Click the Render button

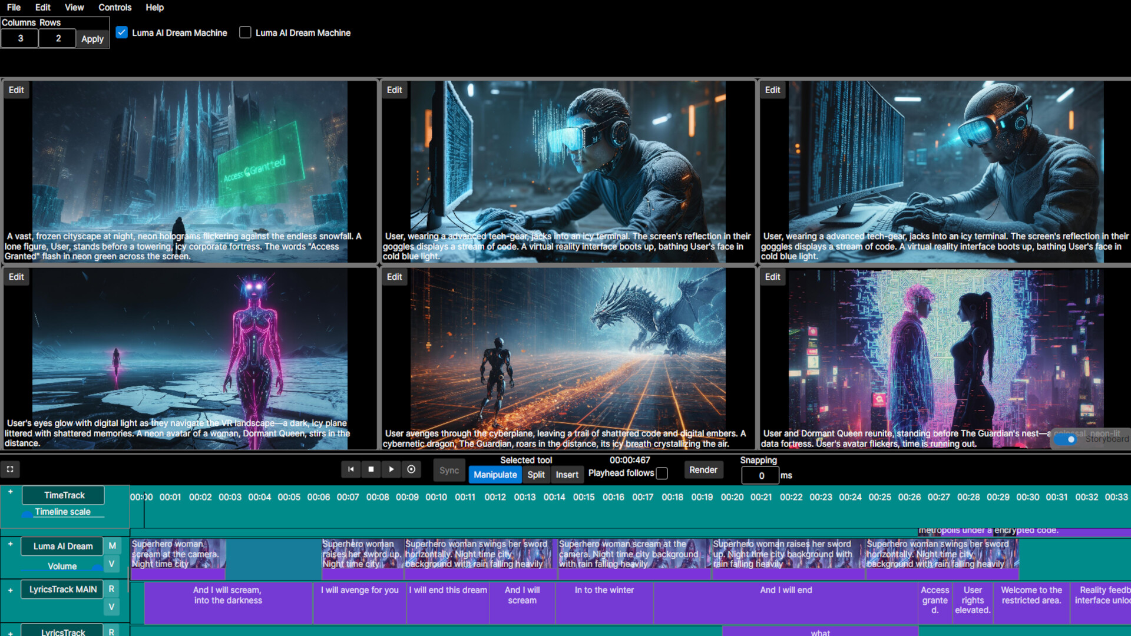tap(703, 469)
